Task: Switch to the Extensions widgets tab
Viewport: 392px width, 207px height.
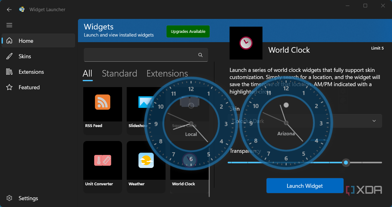Action: click(x=167, y=73)
